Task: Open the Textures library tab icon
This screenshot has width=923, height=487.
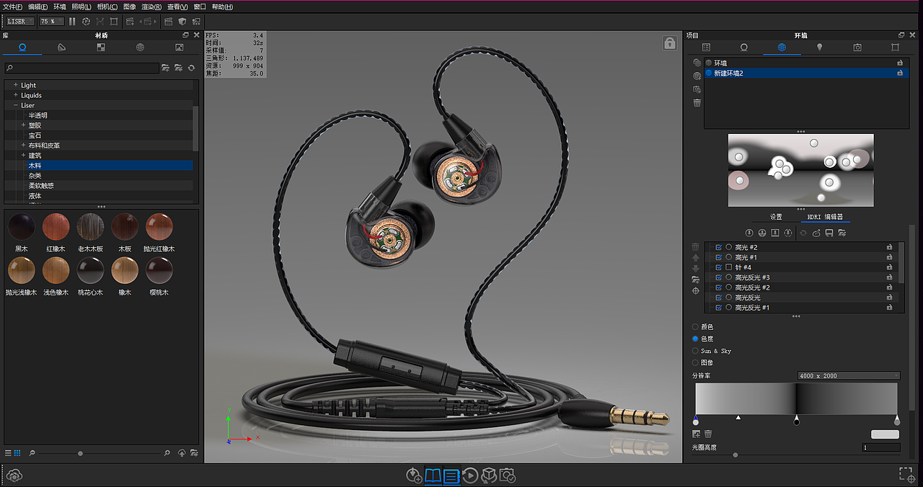Action: coord(101,48)
